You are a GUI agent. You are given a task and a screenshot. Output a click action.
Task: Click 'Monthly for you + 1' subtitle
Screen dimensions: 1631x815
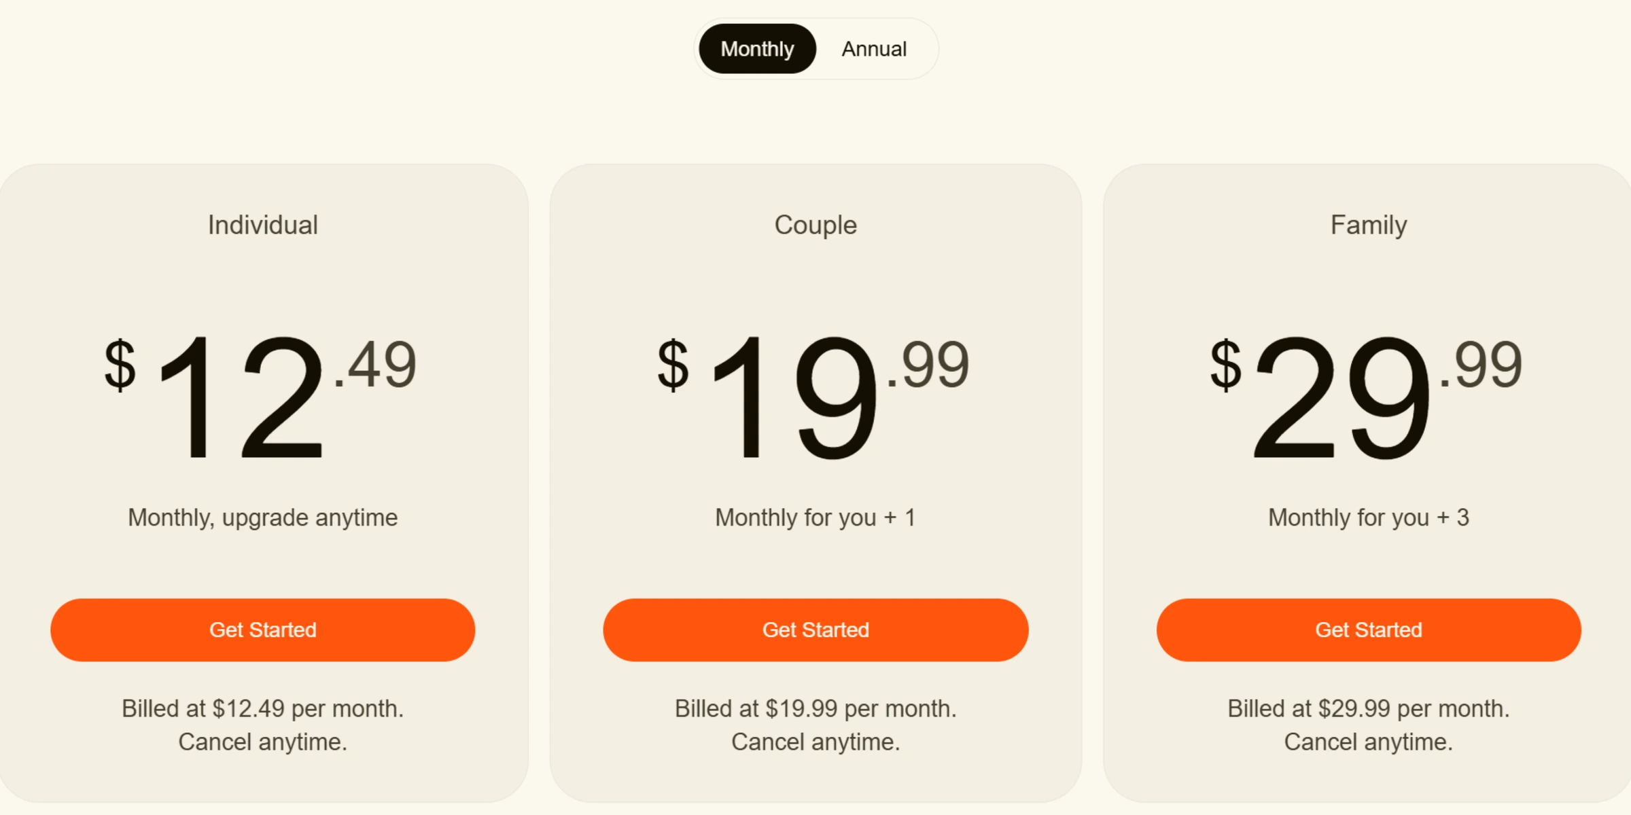coord(815,518)
